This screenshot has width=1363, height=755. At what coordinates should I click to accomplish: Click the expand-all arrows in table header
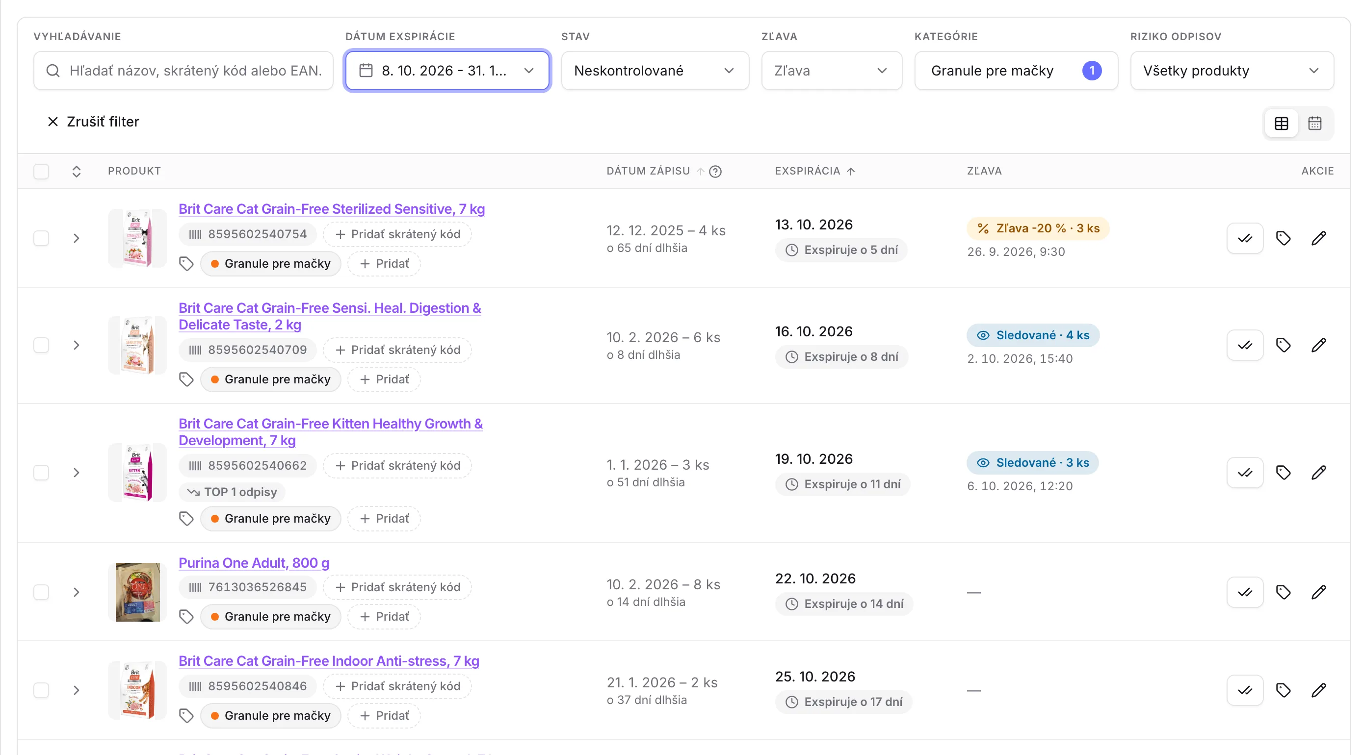[x=76, y=171]
